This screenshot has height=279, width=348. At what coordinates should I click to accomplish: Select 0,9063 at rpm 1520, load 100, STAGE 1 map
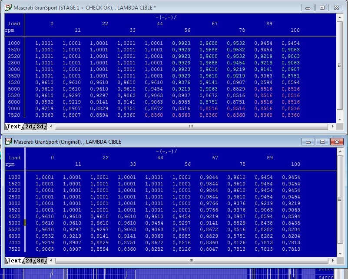click(291, 50)
